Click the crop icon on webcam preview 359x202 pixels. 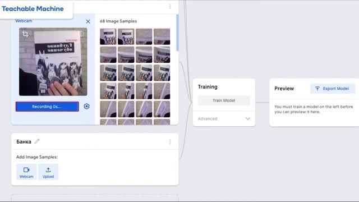coord(25,34)
